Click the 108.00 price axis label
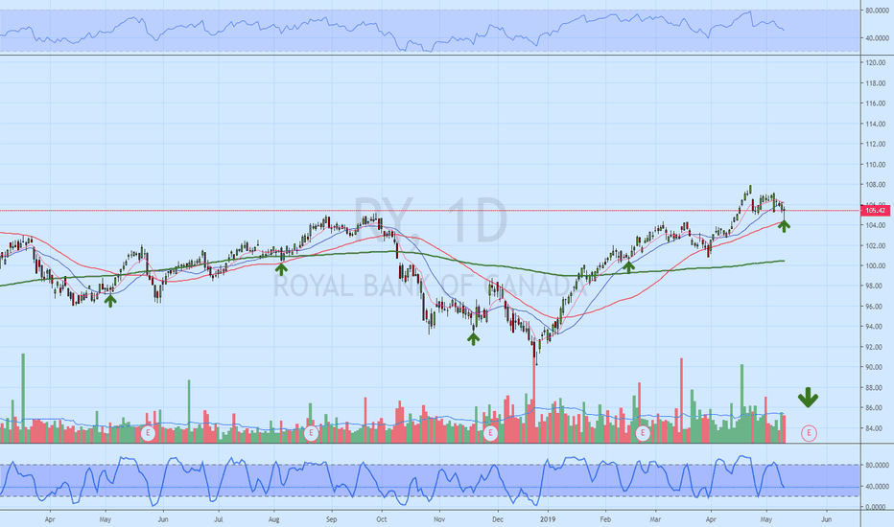 [876, 185]
